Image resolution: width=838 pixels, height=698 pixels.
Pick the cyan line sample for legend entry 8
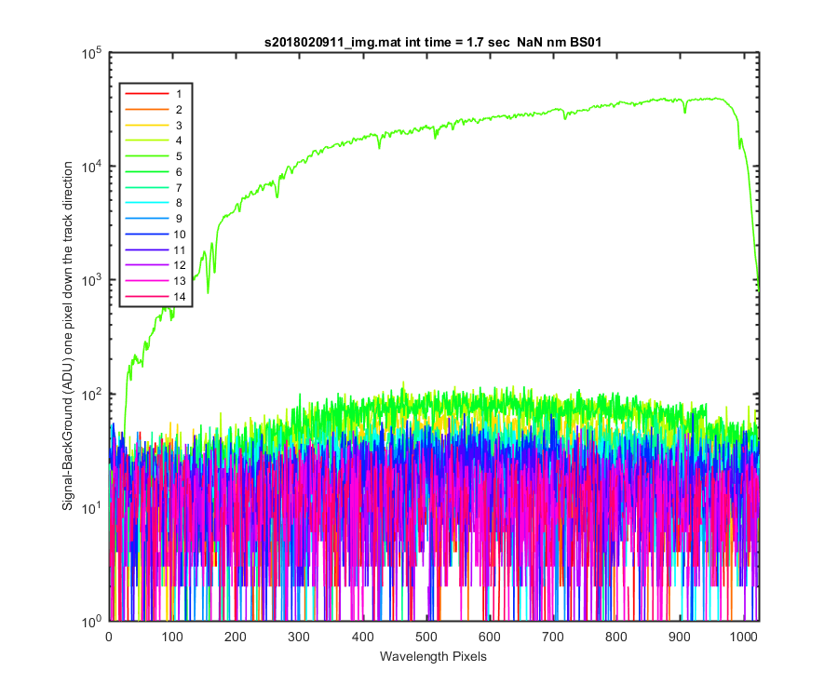click(147, 203)
